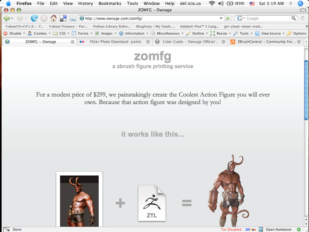This screenshot has width=309, height=232.
Task: Open the Adobe Flex 3 Lang bookmark
Action: 199,26
